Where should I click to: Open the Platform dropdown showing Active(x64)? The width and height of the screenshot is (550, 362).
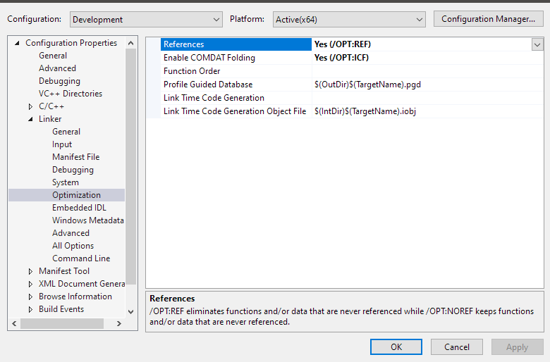349,19
